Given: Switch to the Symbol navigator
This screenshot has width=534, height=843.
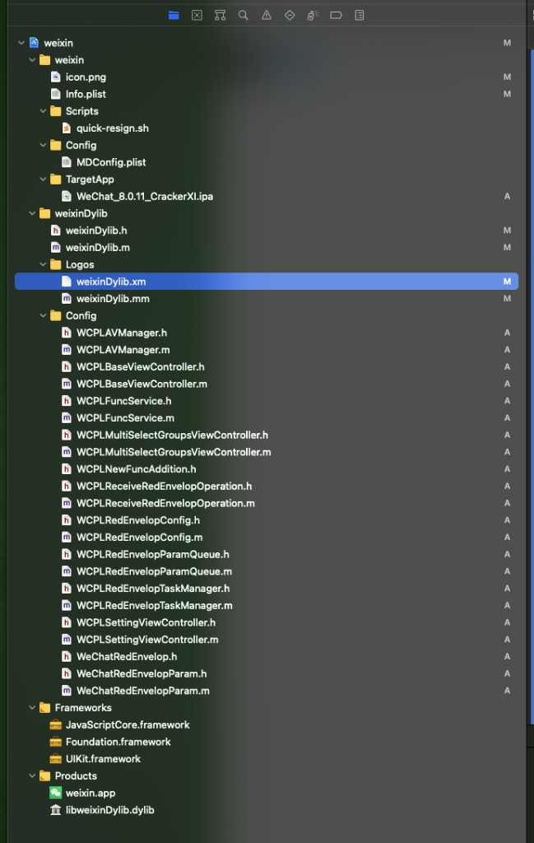Looking at the screenshot, I should [x=220, y=15].
